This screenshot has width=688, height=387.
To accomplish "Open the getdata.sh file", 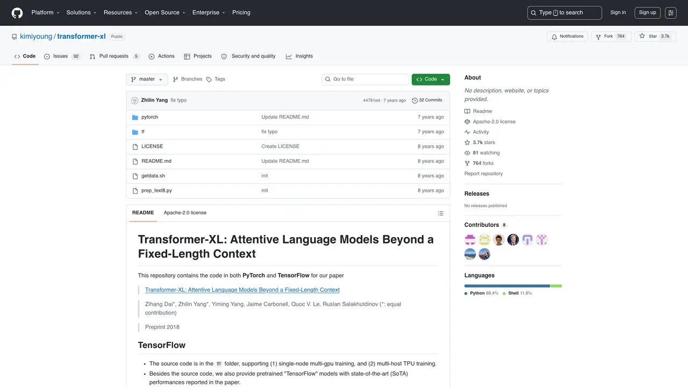I will [153, 176].
